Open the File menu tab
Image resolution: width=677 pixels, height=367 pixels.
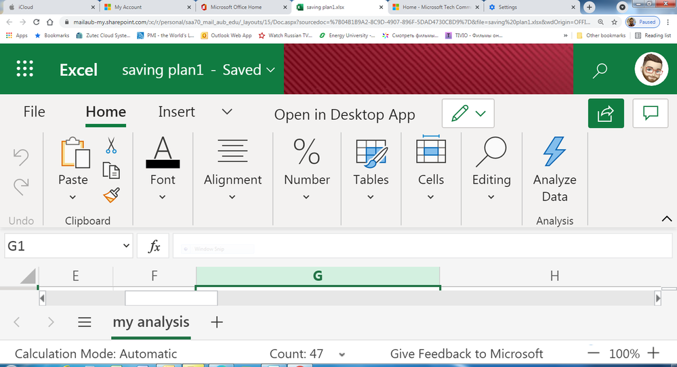coord(34,112)
